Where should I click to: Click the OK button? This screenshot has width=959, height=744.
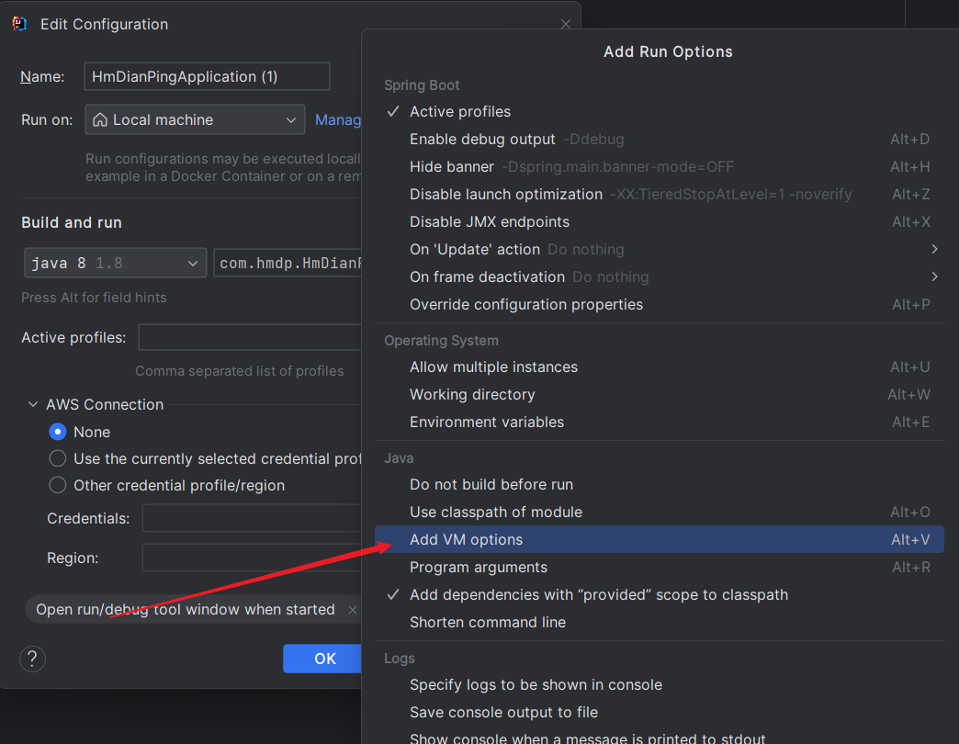pos(322,659)
